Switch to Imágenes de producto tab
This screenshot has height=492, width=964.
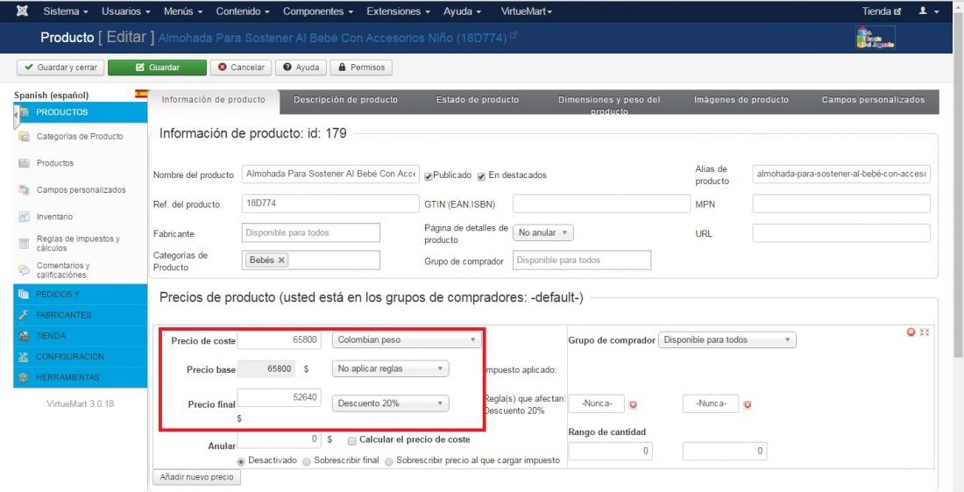(x=741, y=100)
